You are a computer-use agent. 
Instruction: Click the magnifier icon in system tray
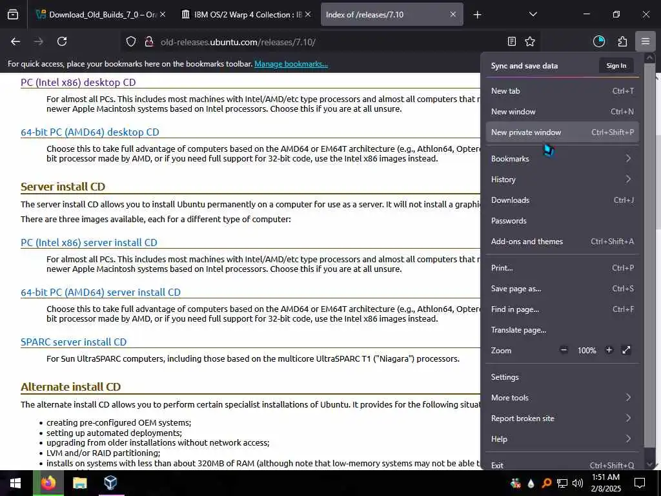[x=546, y=483]
